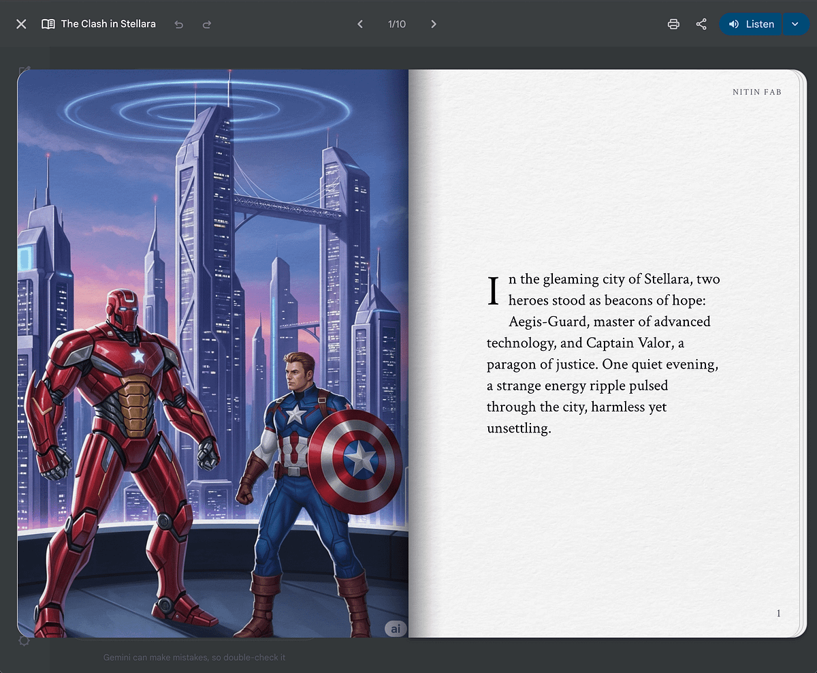Viewport: 817px width, 673px height.
Task: Click the dimmed new chat pencil icon
Action: tap(25, 70)
